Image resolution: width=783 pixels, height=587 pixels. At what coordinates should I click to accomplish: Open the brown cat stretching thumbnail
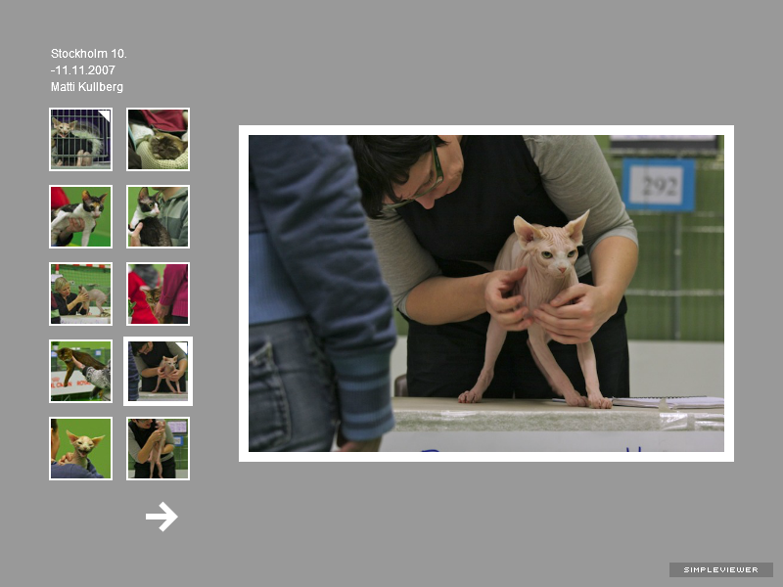pos(80,372)
